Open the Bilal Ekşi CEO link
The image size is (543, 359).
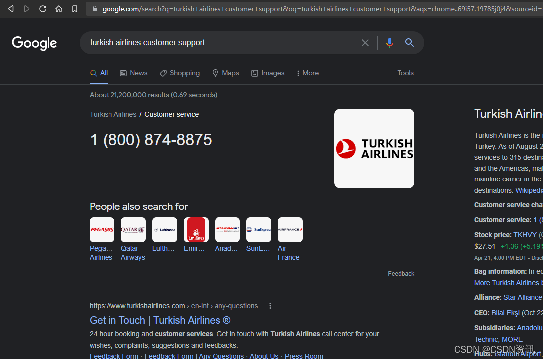(x=506, y=313)
